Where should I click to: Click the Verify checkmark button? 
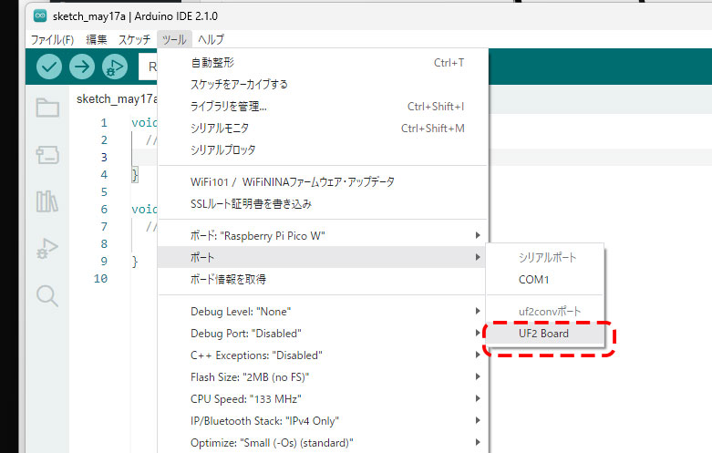click(49, 67)
